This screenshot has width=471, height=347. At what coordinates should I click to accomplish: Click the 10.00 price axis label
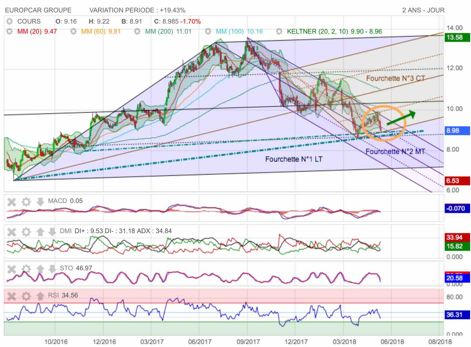(454, 109)
